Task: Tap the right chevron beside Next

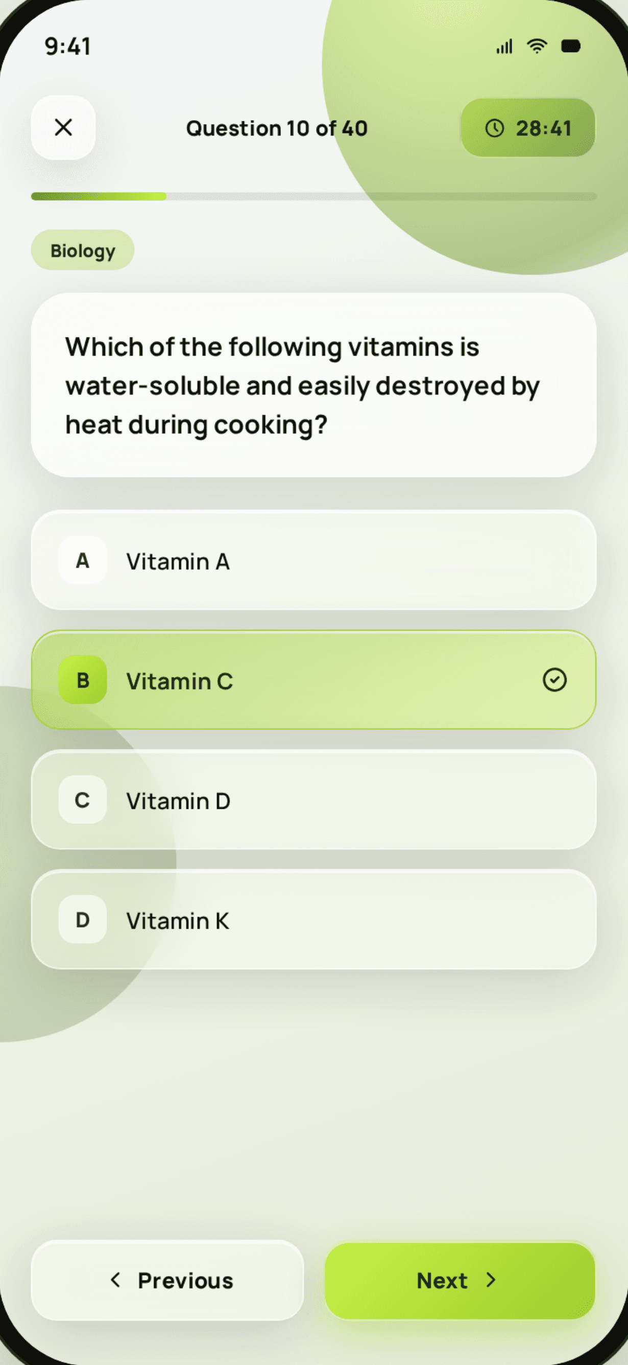Action: tap(491, 1280)
